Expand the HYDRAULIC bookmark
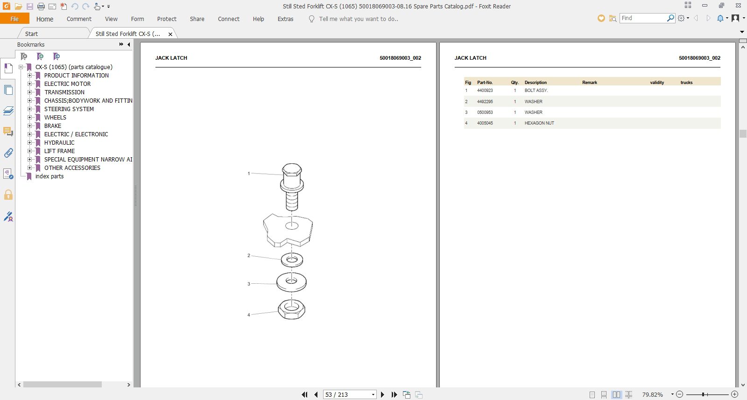This screenshot has width=747, height=400. (x=30, y=143)
